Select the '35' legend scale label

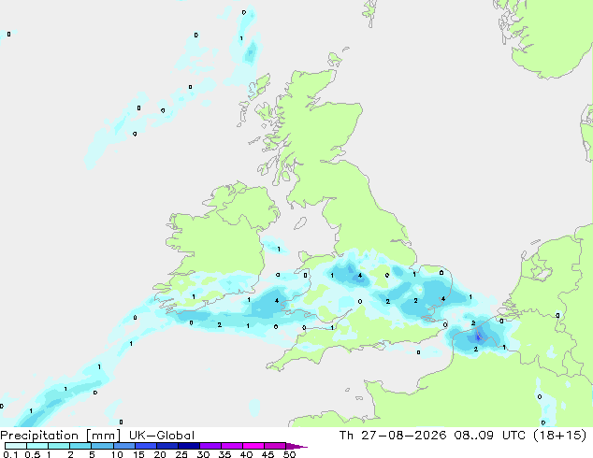tap(224, 454)
